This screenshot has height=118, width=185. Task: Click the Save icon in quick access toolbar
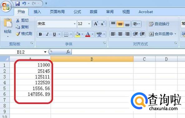[x=17, y=4]
